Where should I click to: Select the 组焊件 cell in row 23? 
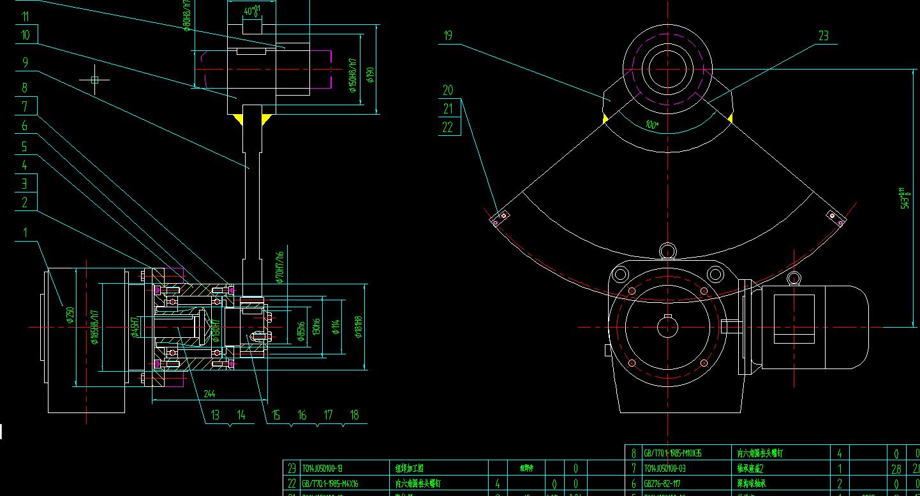coord(526,469)
